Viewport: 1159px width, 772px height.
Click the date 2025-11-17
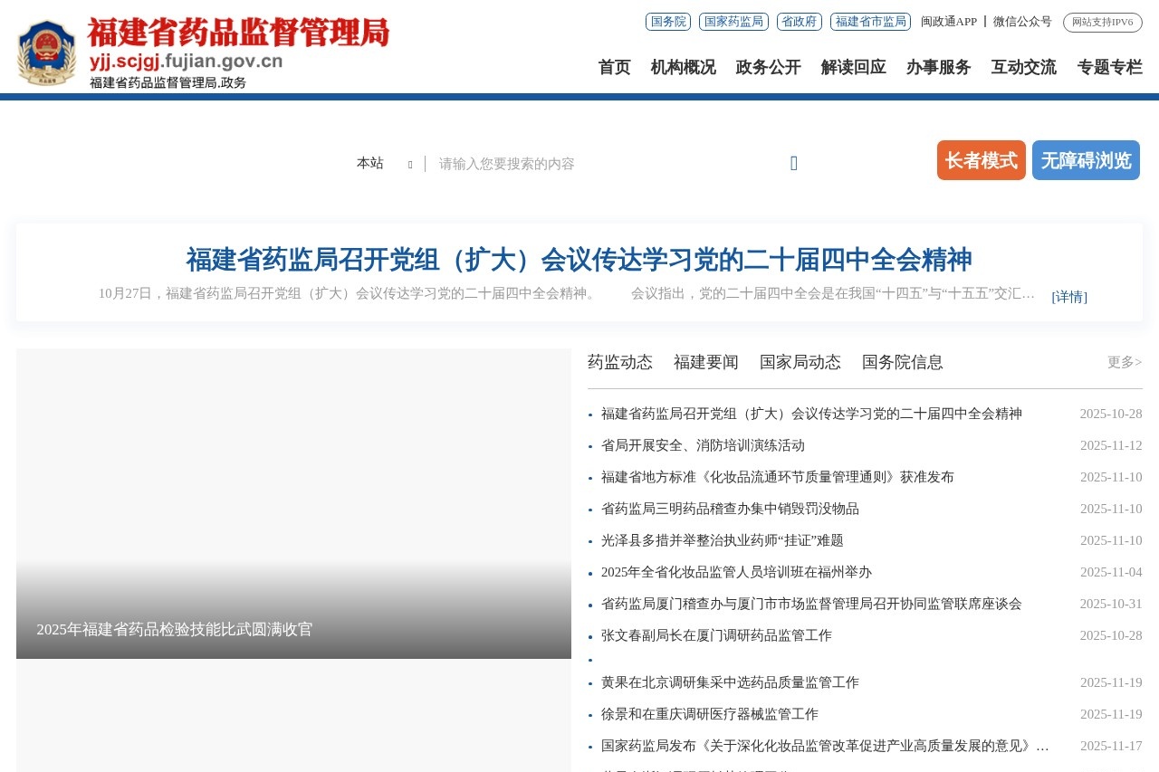click(1111, 746)
